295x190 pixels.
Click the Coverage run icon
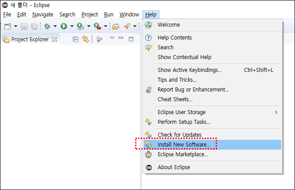[x=81, y=26]
